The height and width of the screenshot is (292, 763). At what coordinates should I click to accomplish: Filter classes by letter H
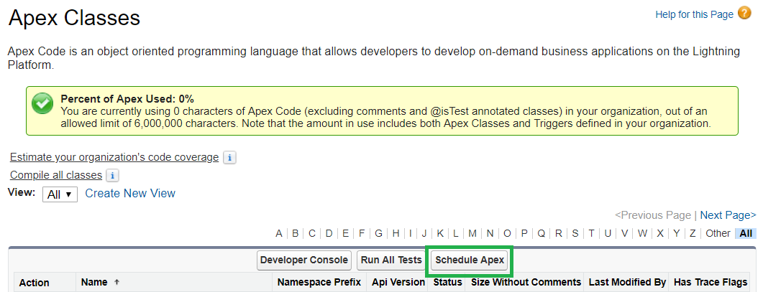(x=396, y=234)
